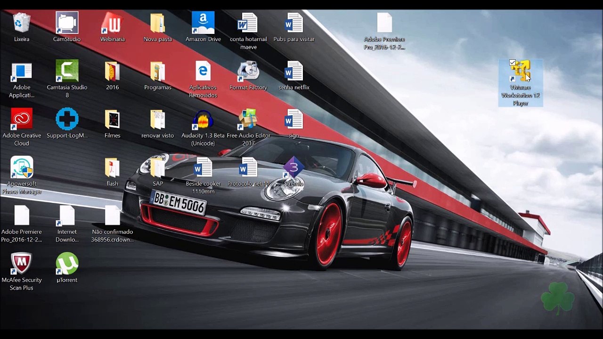
Task: Select the renovar visto folder
Action: click(x=158, y=119)
